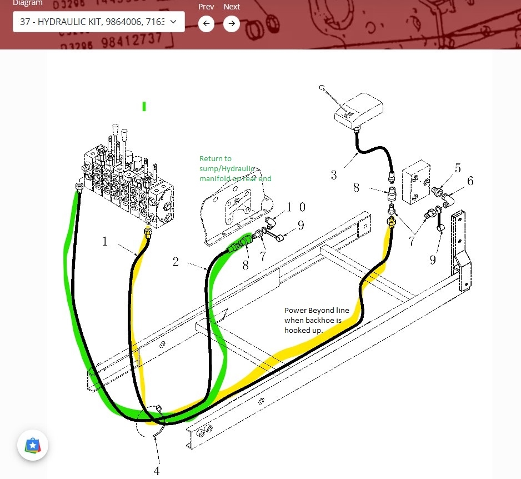Click part number 2 label on diagram
Image resolution: width=521 pixels, height=479 pixels.
(x=176, y=262)
